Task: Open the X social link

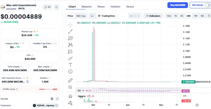Action: tap(52, 99)
